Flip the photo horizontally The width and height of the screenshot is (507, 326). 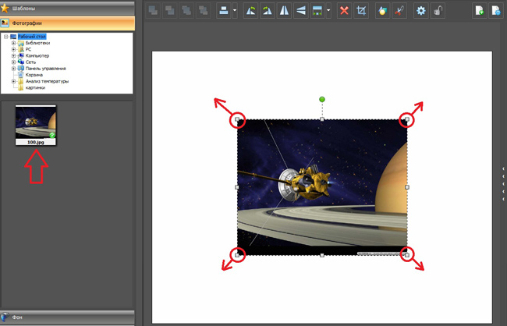click(x=284, y=11)
